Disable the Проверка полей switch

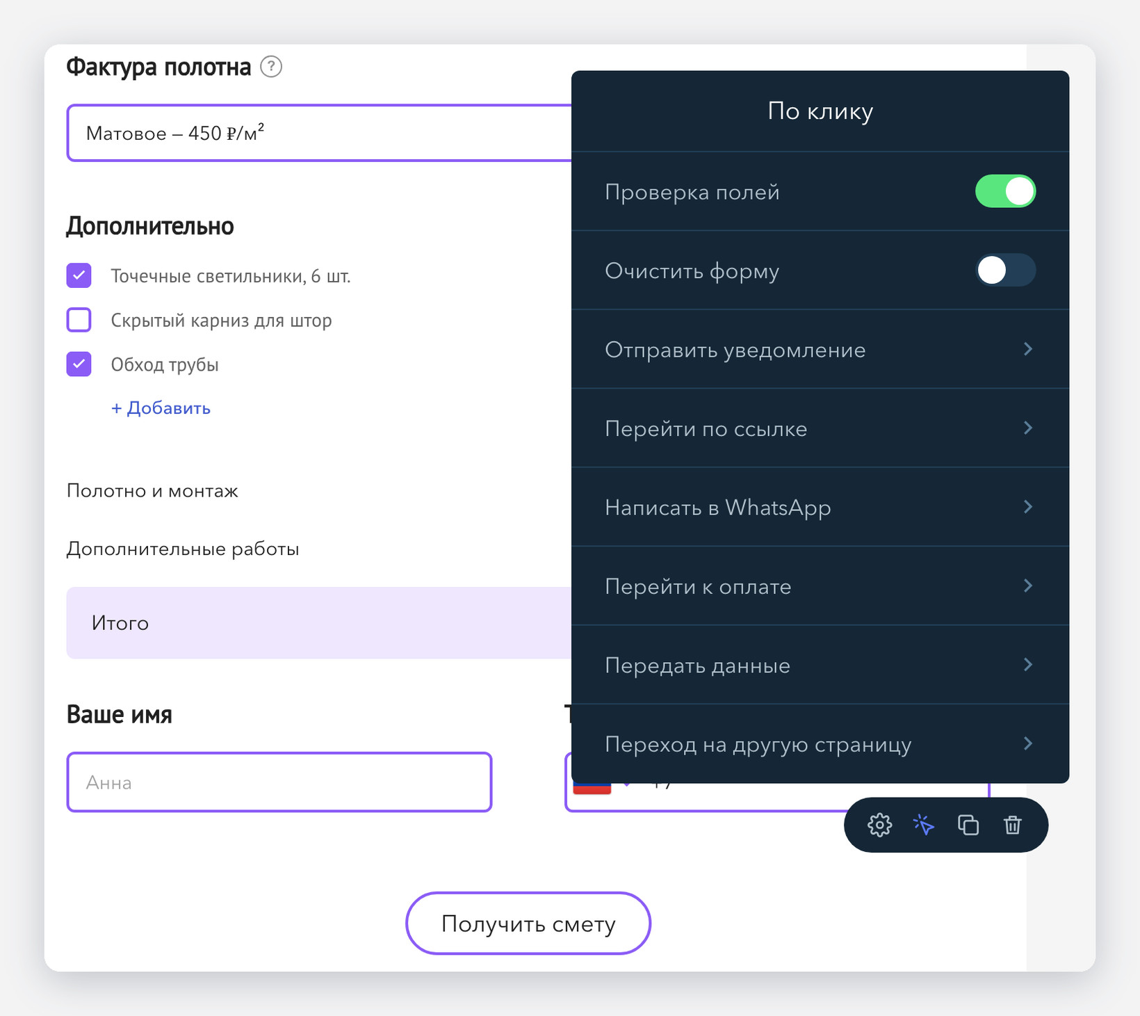click(x=1005, y=191)
